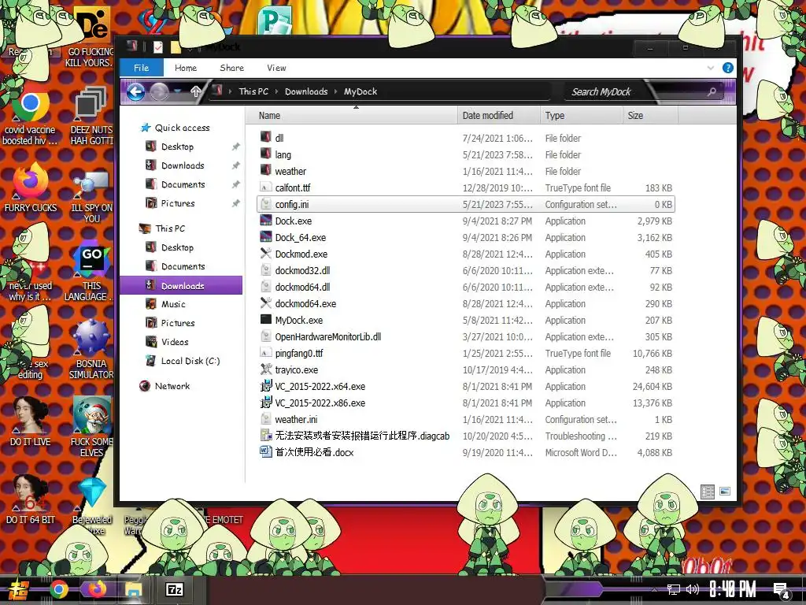Image resolution: width=806 pixels, height=605 pixels.
Task: Open the notification center icon
Action: (x=781, y=591)
